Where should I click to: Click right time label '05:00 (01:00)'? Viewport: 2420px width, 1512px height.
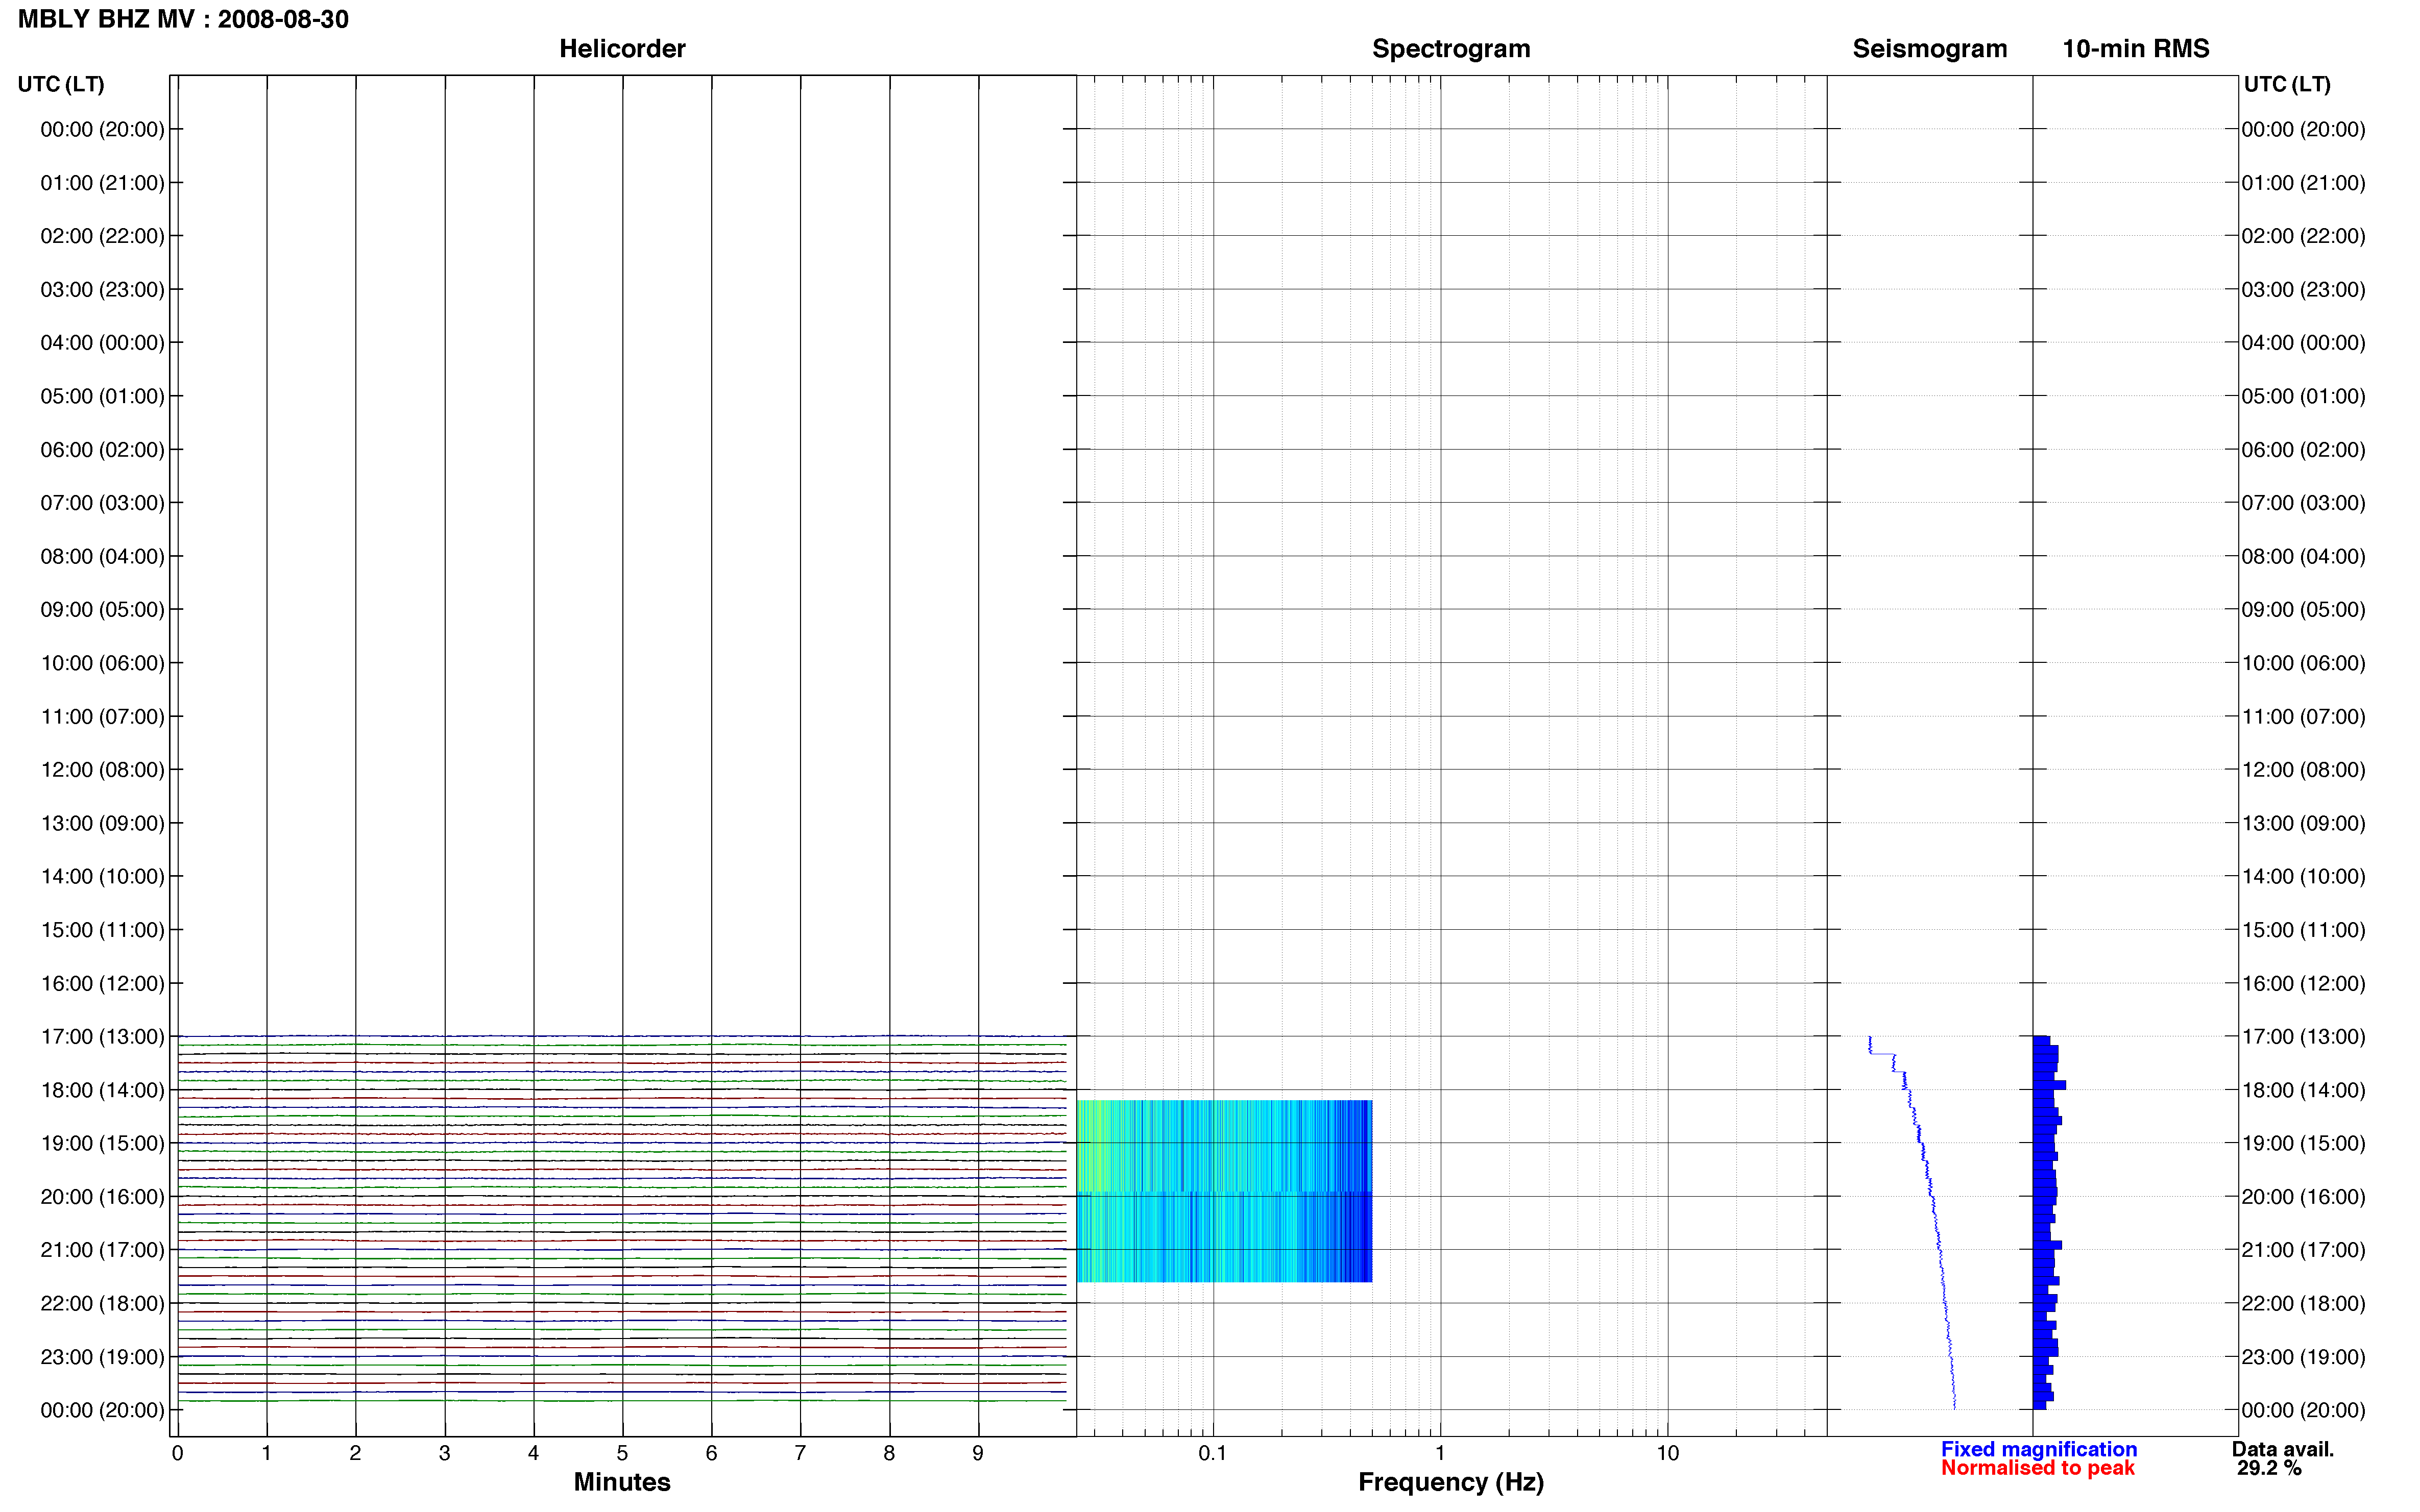[2303, 396]
